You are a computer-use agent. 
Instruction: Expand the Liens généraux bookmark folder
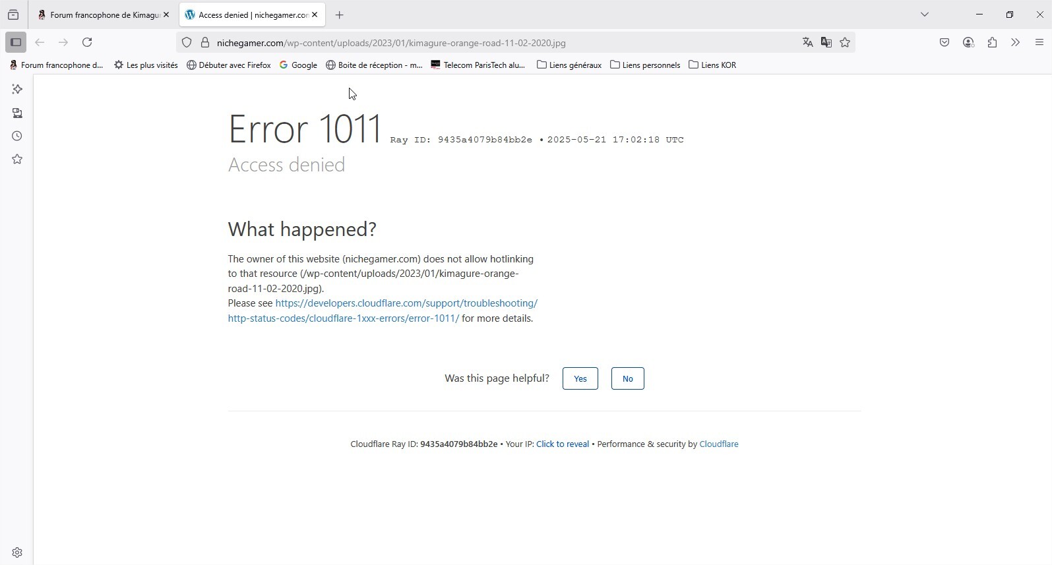[x=569, y=65]
